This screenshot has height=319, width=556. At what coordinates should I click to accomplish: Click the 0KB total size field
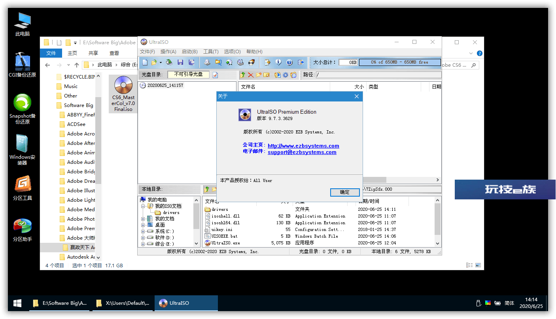(348, 62)
